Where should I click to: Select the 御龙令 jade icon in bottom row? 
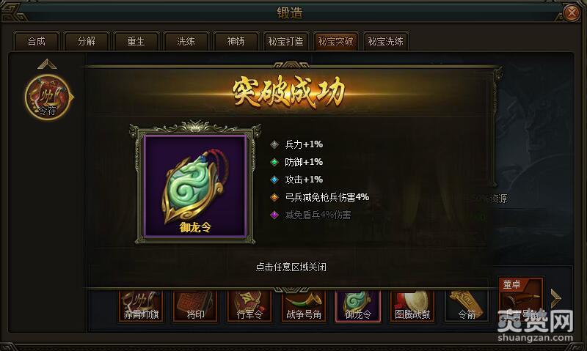click(358, 306)
